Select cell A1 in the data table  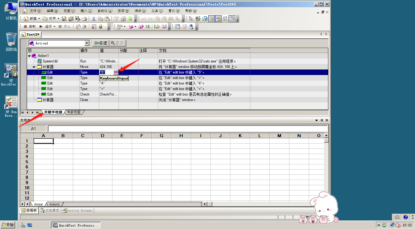click(x=43, y=141)
